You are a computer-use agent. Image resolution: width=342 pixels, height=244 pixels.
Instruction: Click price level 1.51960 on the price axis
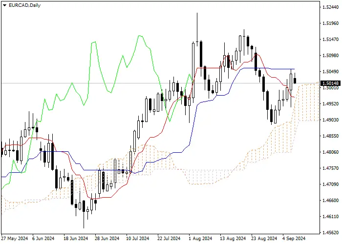(x=331, y=23)
